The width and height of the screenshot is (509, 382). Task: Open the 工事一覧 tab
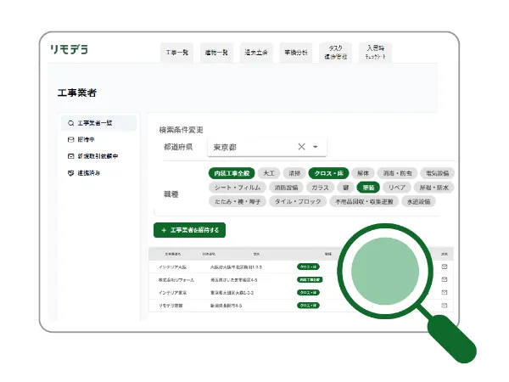[177, 53]
